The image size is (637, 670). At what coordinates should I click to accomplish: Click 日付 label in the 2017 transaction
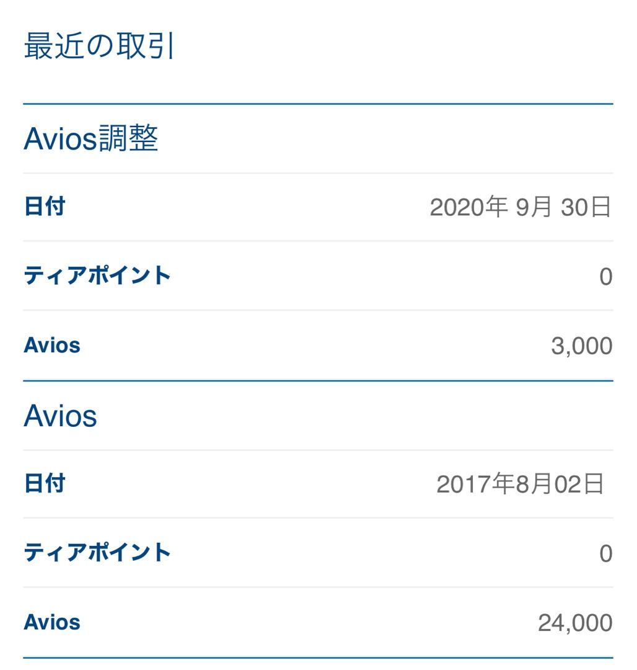[x=44, y=483]
